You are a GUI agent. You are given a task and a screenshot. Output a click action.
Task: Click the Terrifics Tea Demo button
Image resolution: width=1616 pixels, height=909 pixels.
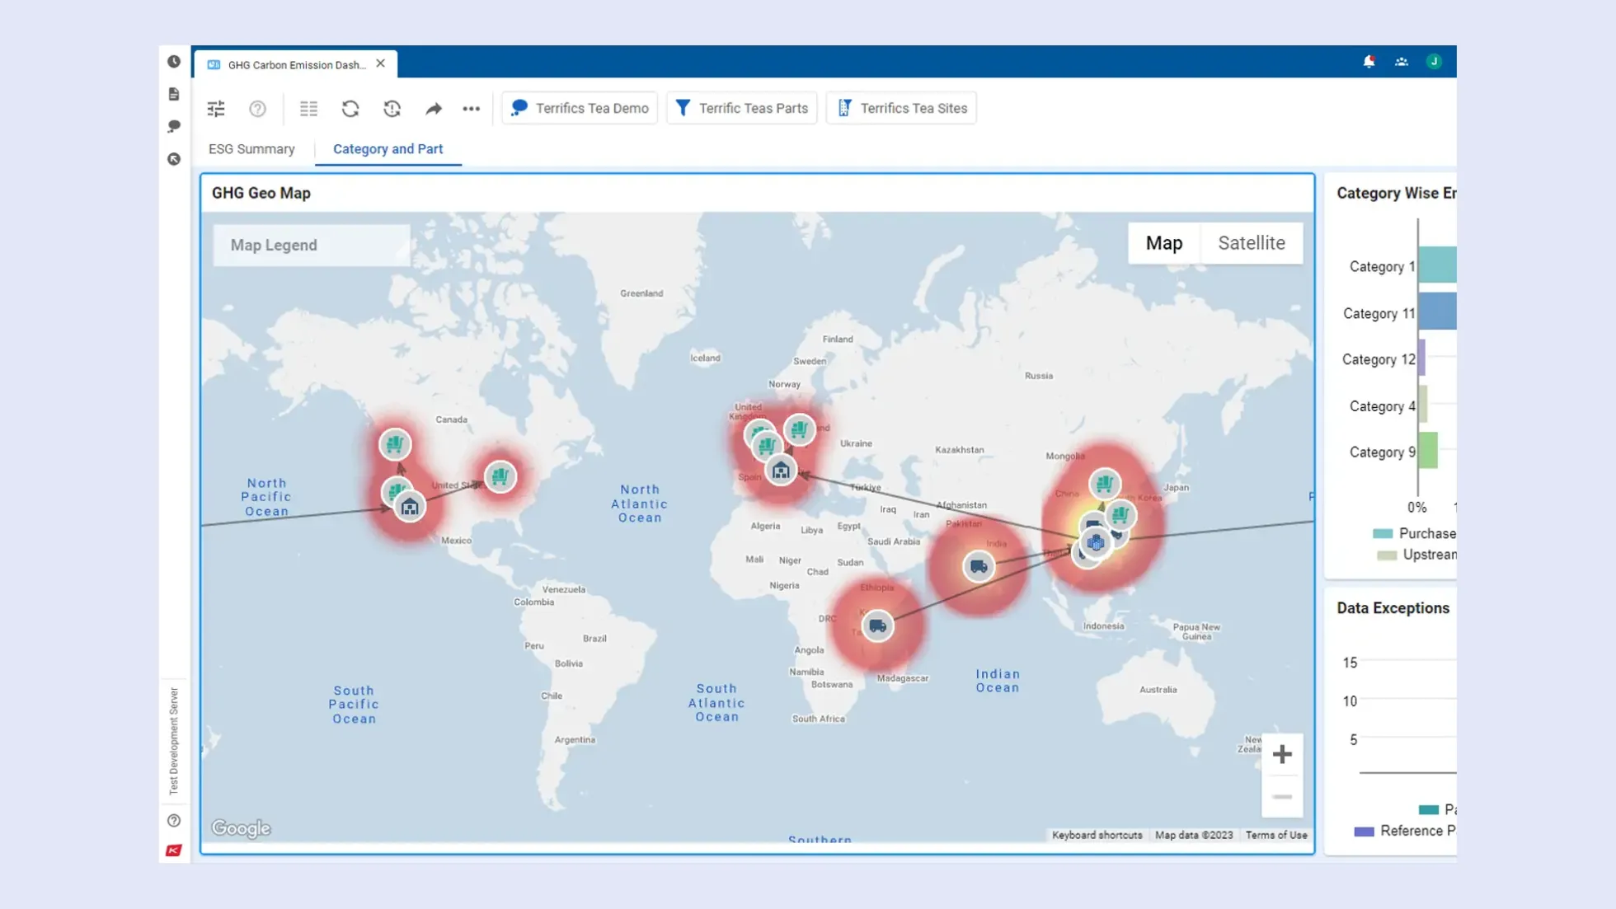(580, 108)
